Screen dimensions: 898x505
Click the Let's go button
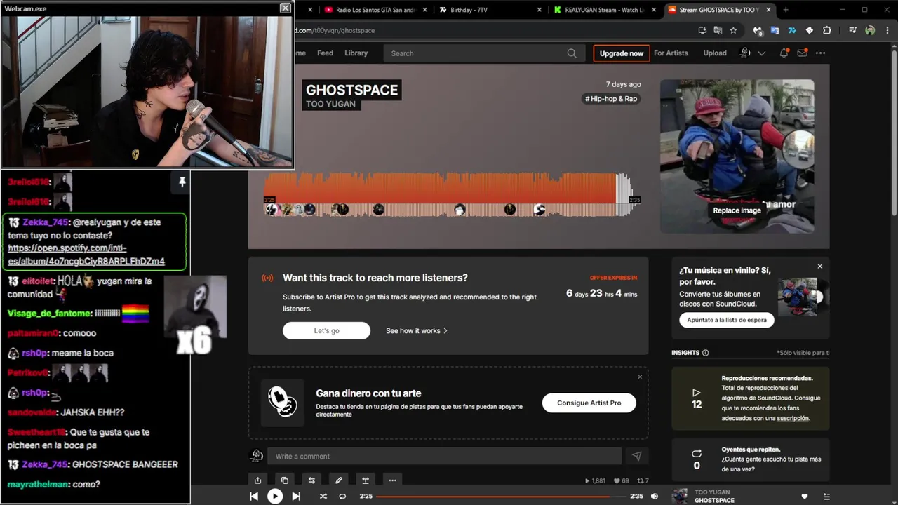click(326, 330)
